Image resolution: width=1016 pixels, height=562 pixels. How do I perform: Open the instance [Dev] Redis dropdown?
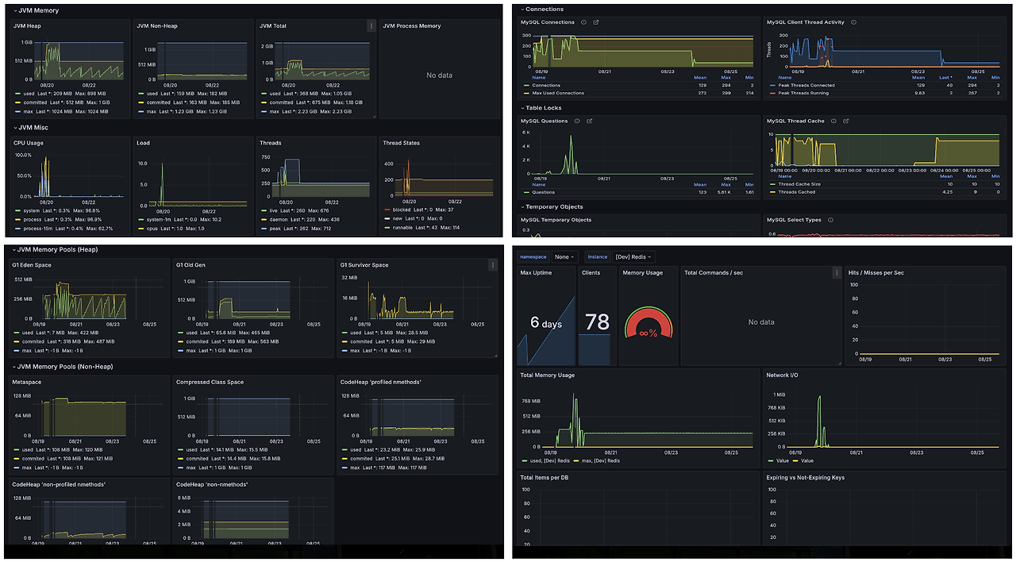click(633, 256)
